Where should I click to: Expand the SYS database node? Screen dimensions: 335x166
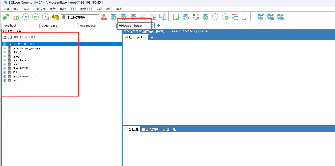tap(5, 72)
